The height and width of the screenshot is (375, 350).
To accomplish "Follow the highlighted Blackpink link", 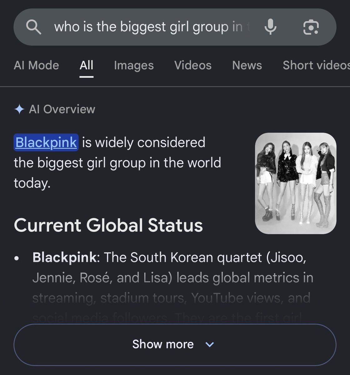I will [46, 142].
